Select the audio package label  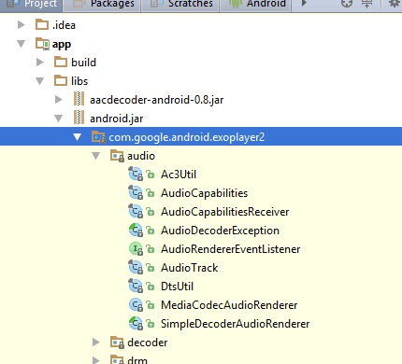point(141,156)
